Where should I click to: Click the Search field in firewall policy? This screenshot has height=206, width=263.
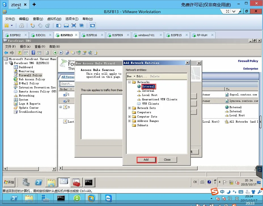tap(67, 84)
